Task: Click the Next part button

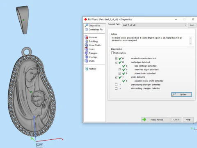Action: pos(192,25)
